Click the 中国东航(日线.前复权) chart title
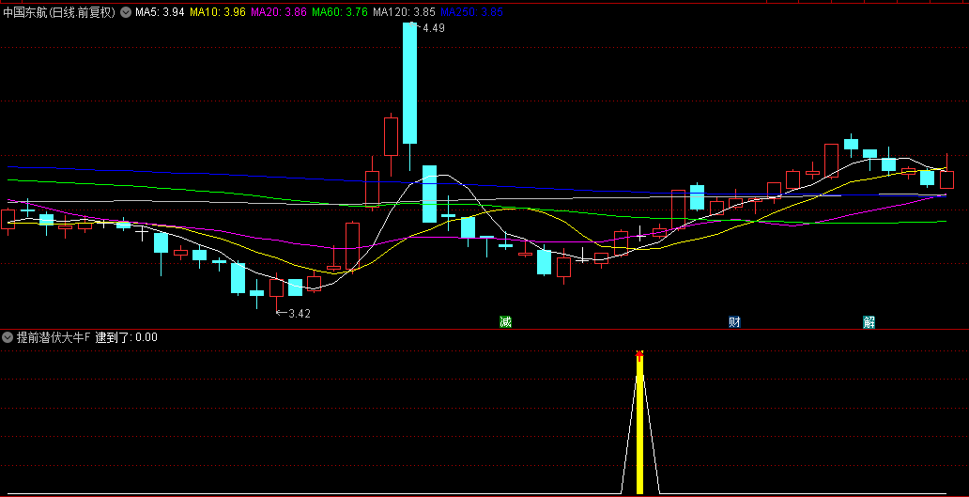The image size is (969, 497). point(59,12)
